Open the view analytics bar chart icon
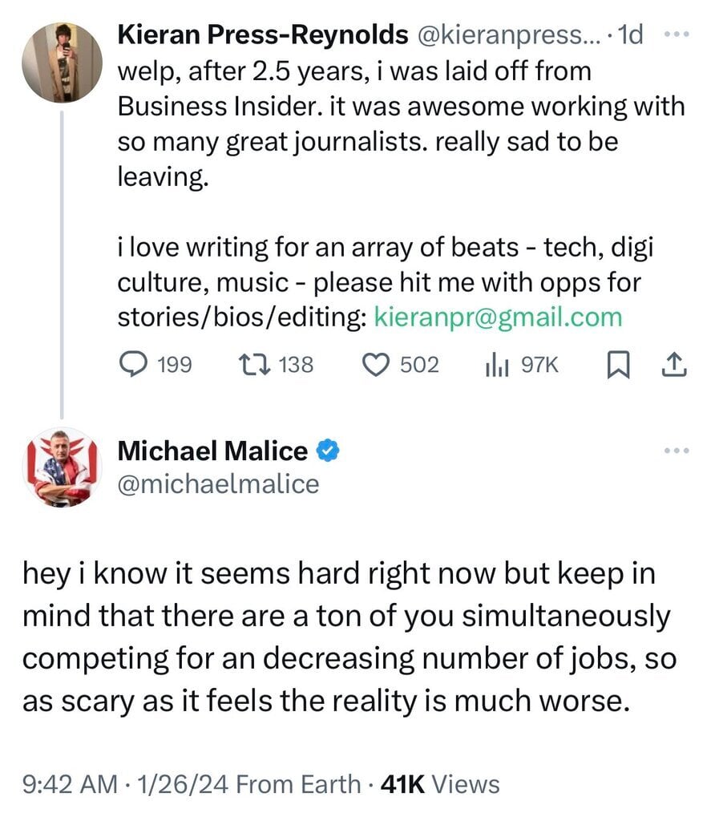This screenshot has width=715, height=821. tap(497, 365)
